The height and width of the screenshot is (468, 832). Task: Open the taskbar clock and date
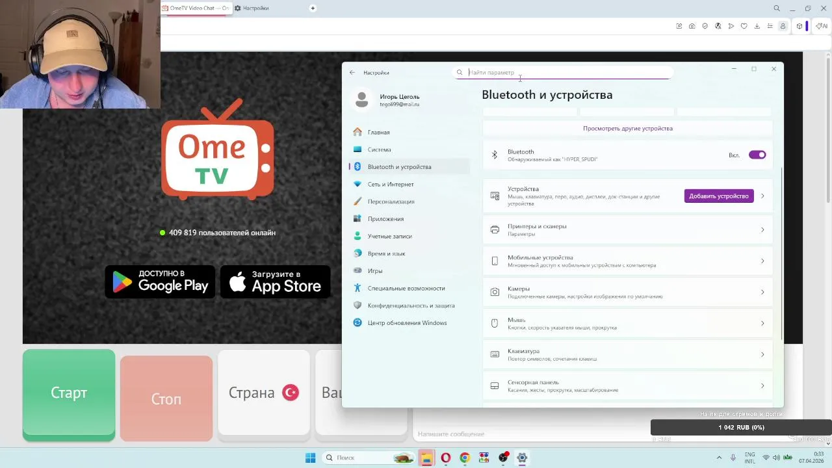click(811, 458)
